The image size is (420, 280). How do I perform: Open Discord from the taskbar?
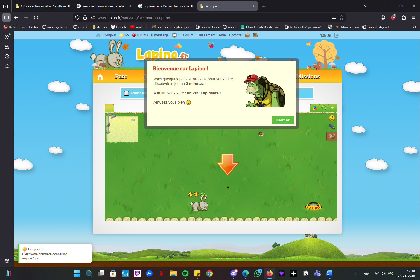(x=234, y=273)
